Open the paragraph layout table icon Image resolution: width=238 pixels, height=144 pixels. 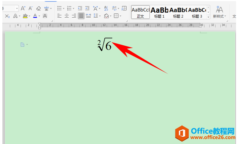point(124,8)
